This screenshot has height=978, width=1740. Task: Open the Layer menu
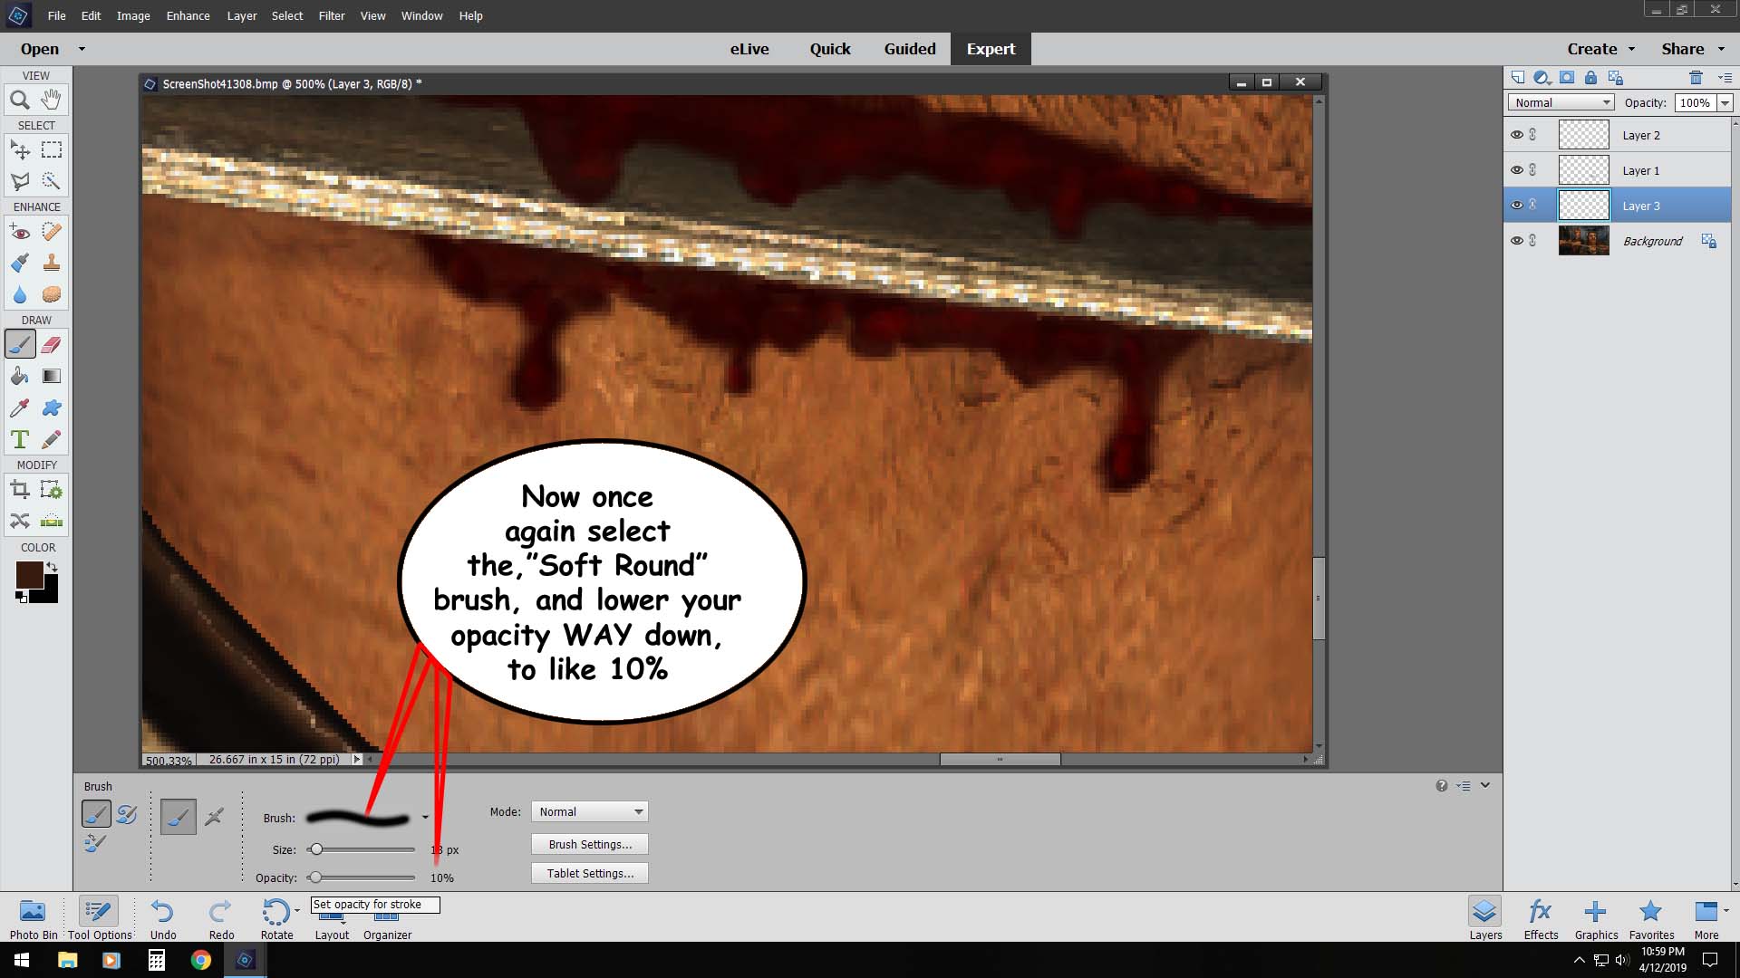coord(241,15)
